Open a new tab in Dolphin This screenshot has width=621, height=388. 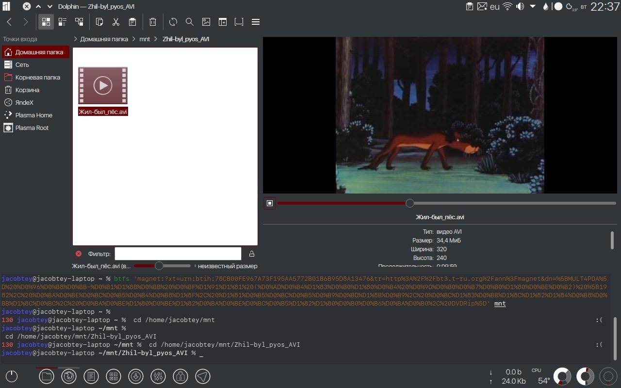tap(223, 22)
